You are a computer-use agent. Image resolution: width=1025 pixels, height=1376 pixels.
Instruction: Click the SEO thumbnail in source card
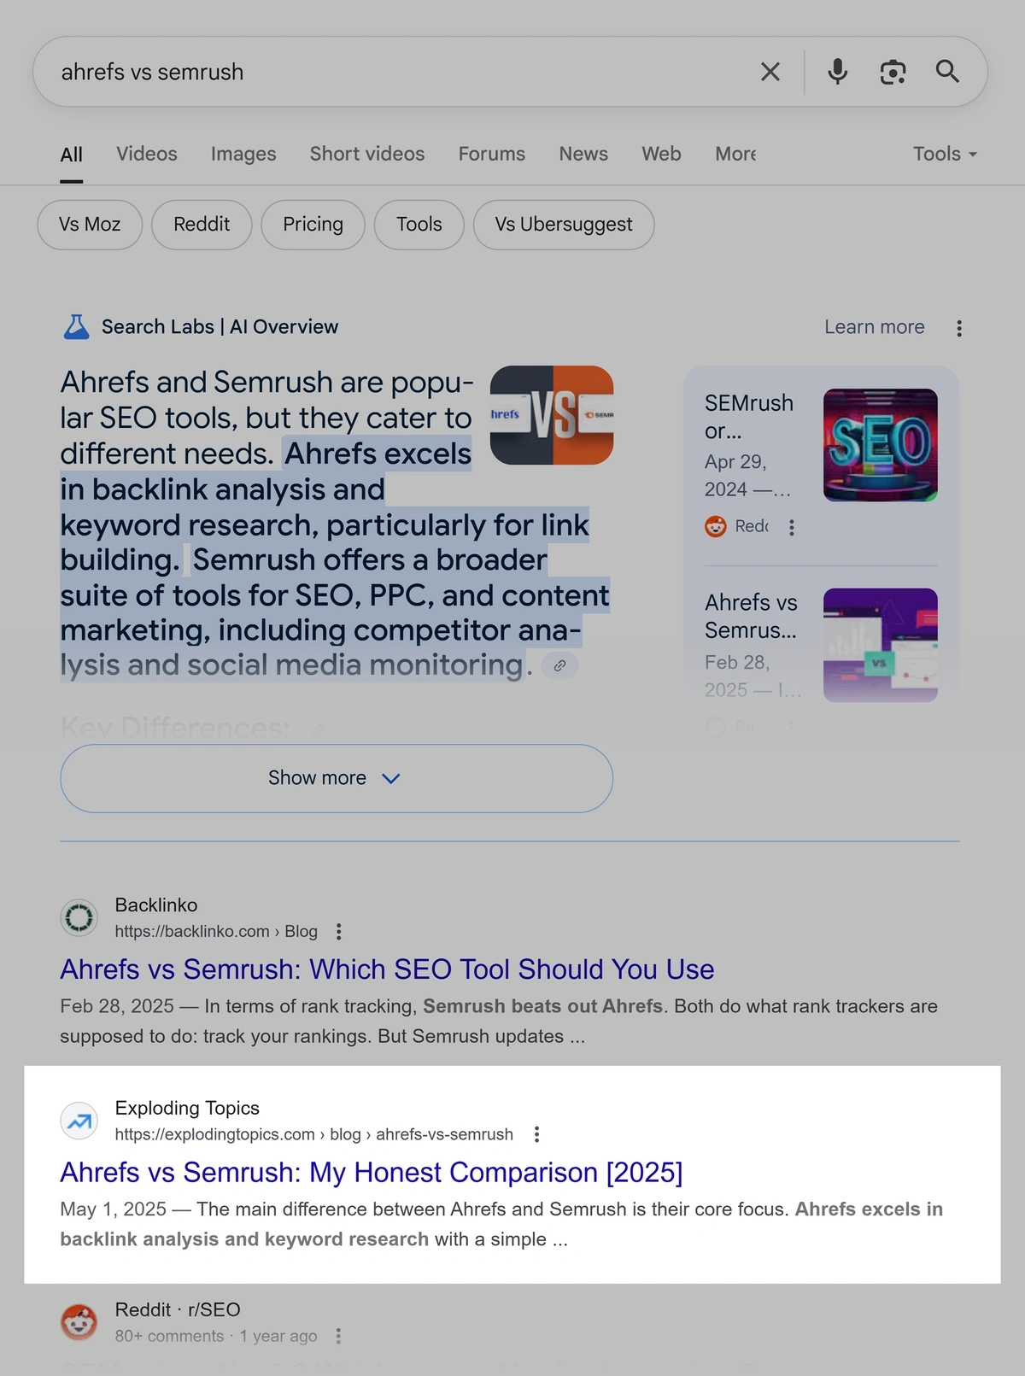coord(880,445)
